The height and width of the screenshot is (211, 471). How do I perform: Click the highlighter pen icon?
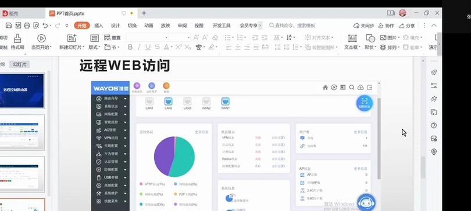(211, 47)
